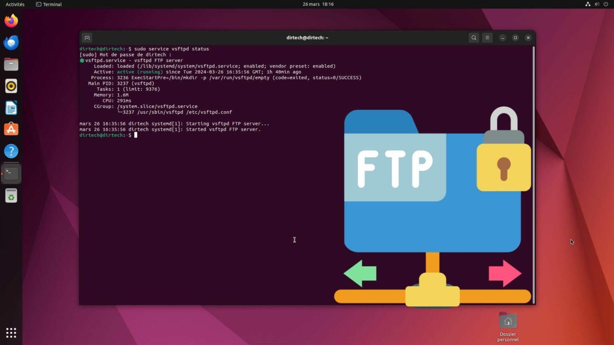Open LibreOffice Writer

point(11,107)
